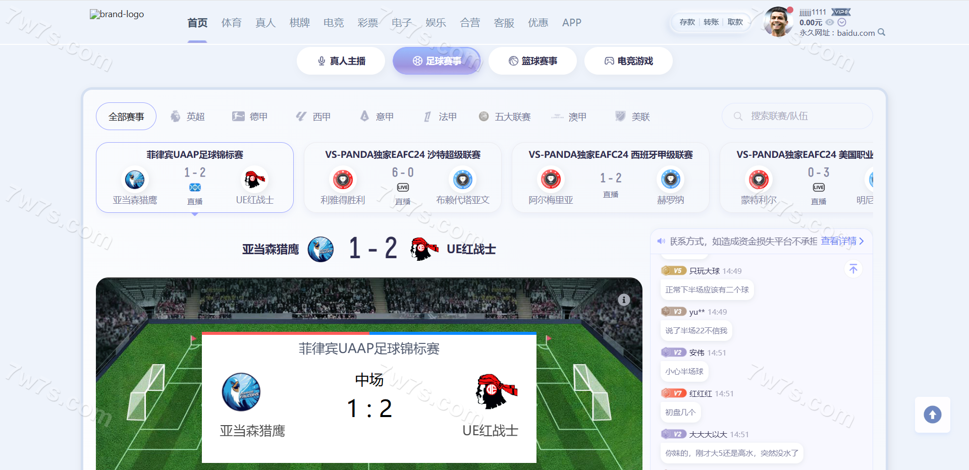
Task: Click the blue back-to-top floating button
Action: point(933,415)
